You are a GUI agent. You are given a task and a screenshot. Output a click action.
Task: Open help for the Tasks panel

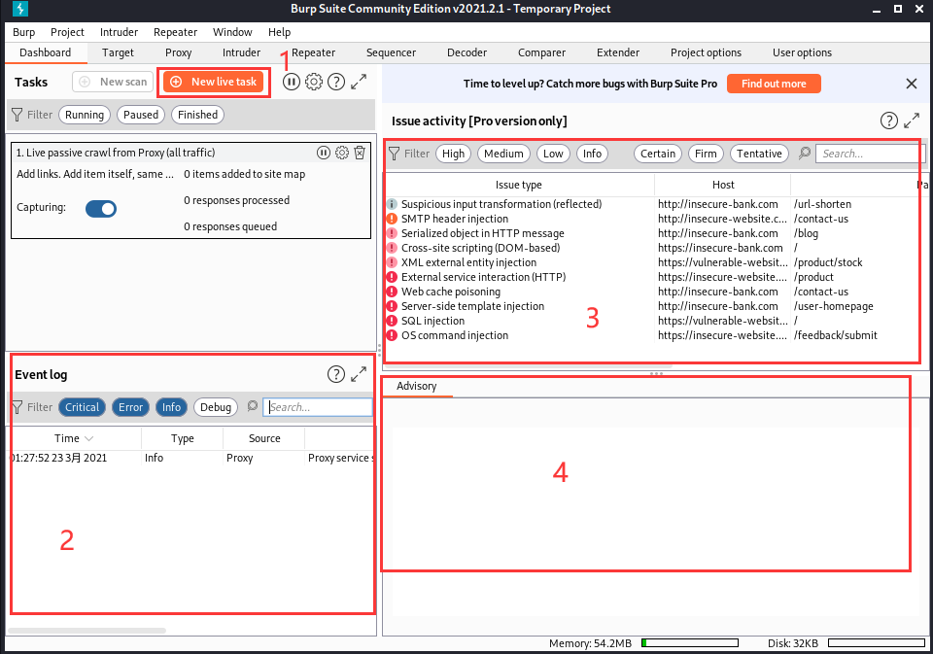click(336, 82)
